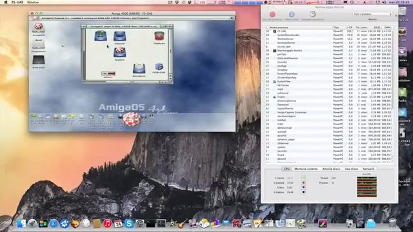
Task: Open the green unlabeled drawer icon in Amiga window
Action: 101,36
